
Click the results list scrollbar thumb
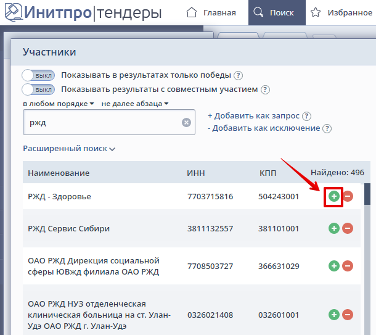367,194
